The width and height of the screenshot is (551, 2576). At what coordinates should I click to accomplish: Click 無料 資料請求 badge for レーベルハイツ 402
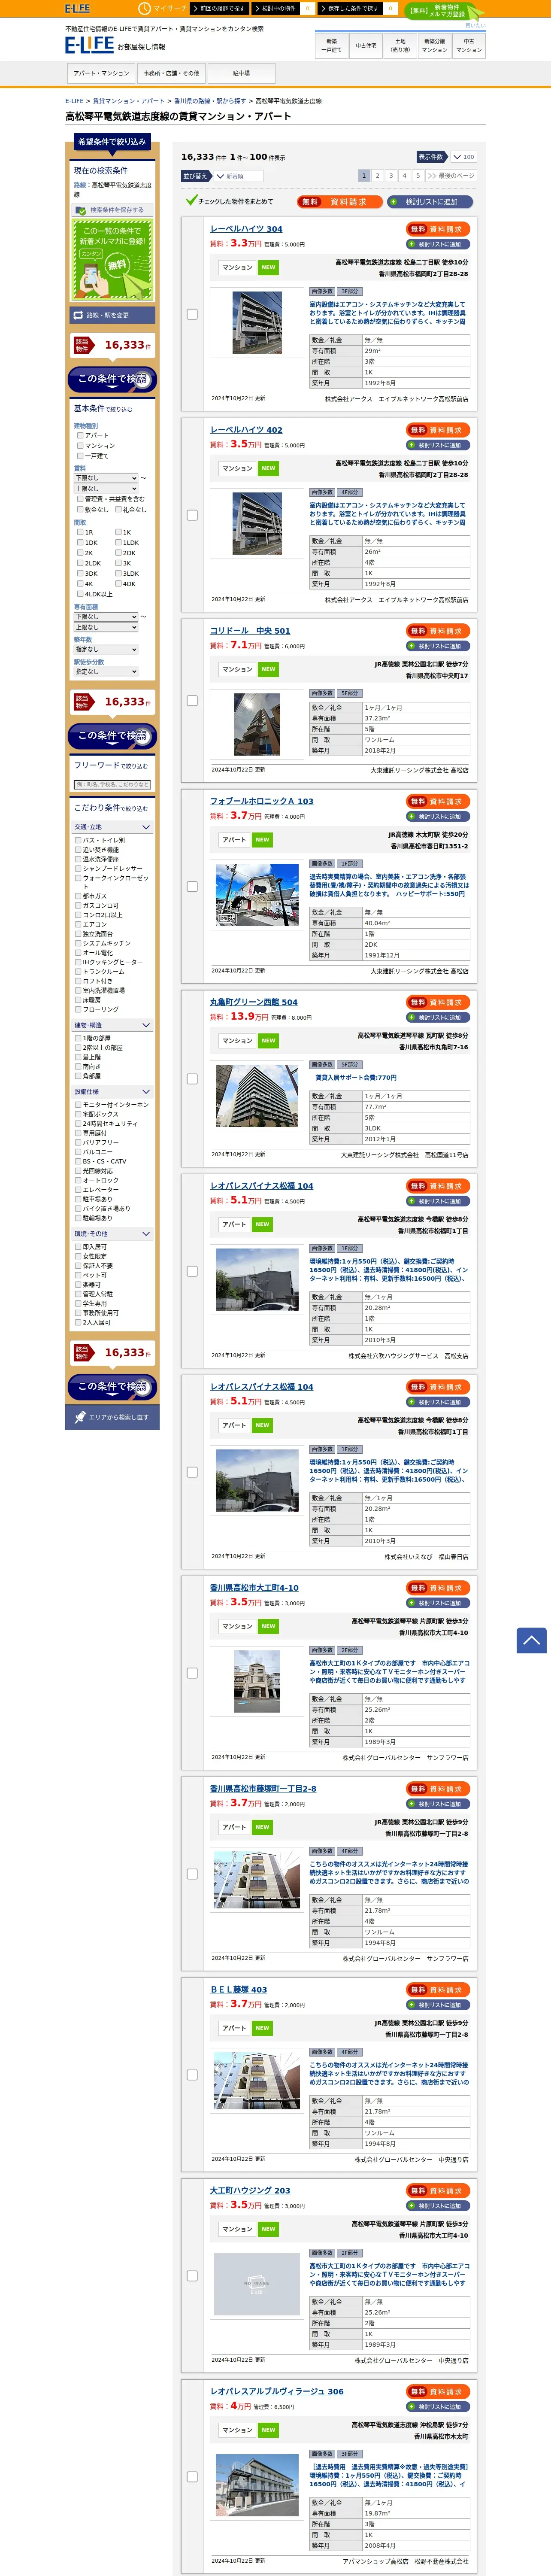coord(439,430)
